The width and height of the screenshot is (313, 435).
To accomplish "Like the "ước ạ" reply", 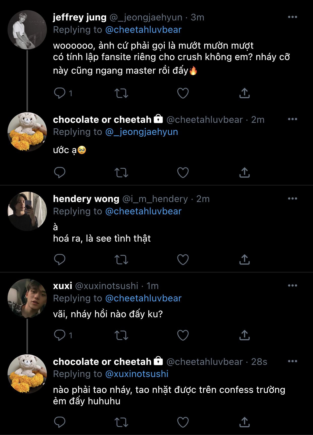I will [183, 172].
